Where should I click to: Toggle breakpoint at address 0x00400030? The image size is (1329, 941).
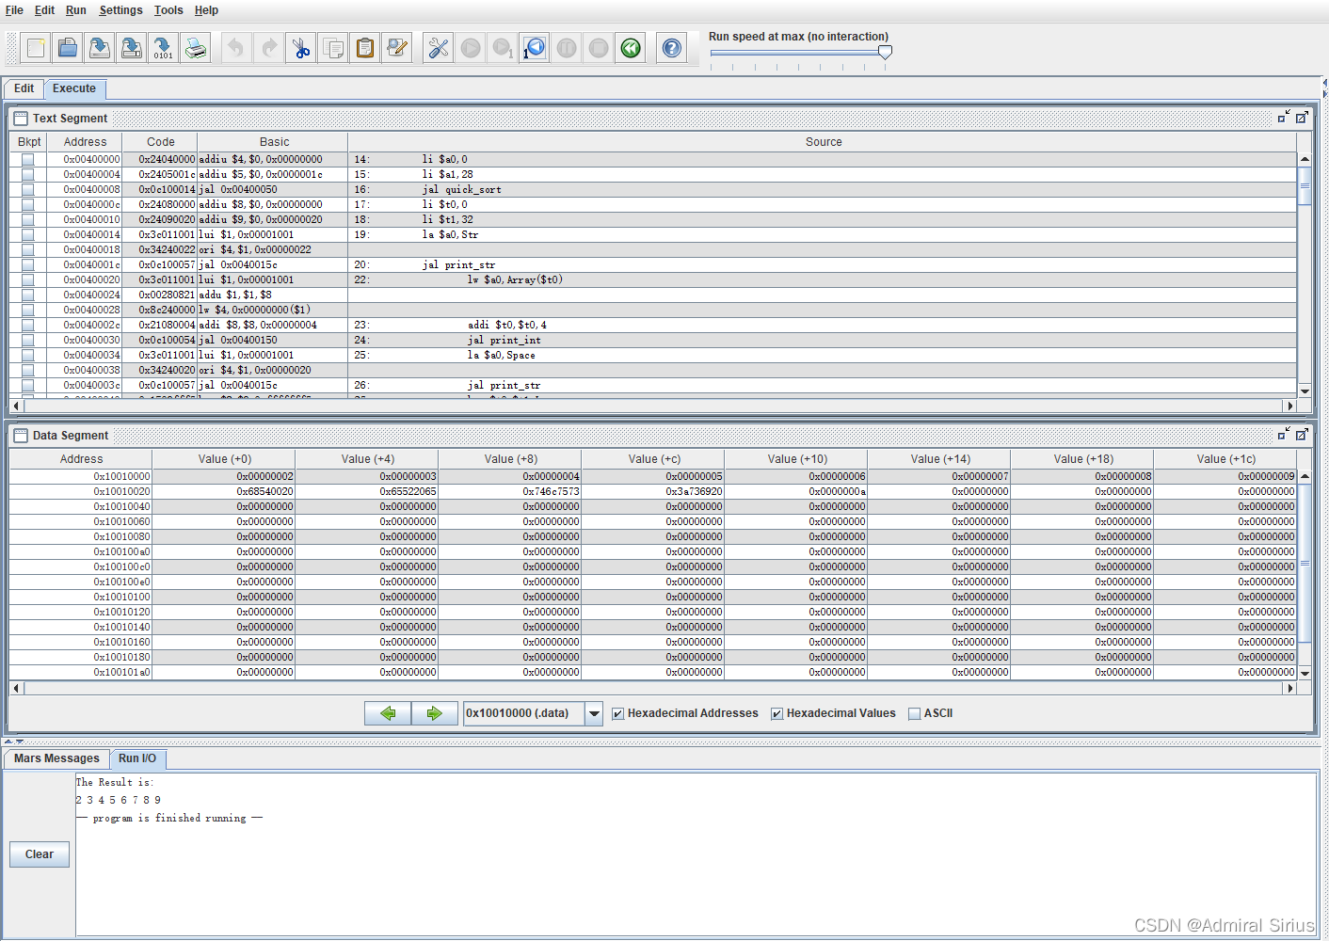point(28,340)
